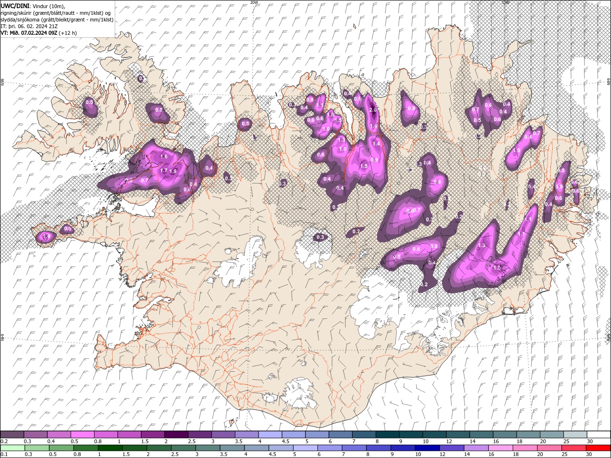Select bright pink upper legend swatch starting at 0.5
Screen dimensions: 611x458
pos(82,435)
